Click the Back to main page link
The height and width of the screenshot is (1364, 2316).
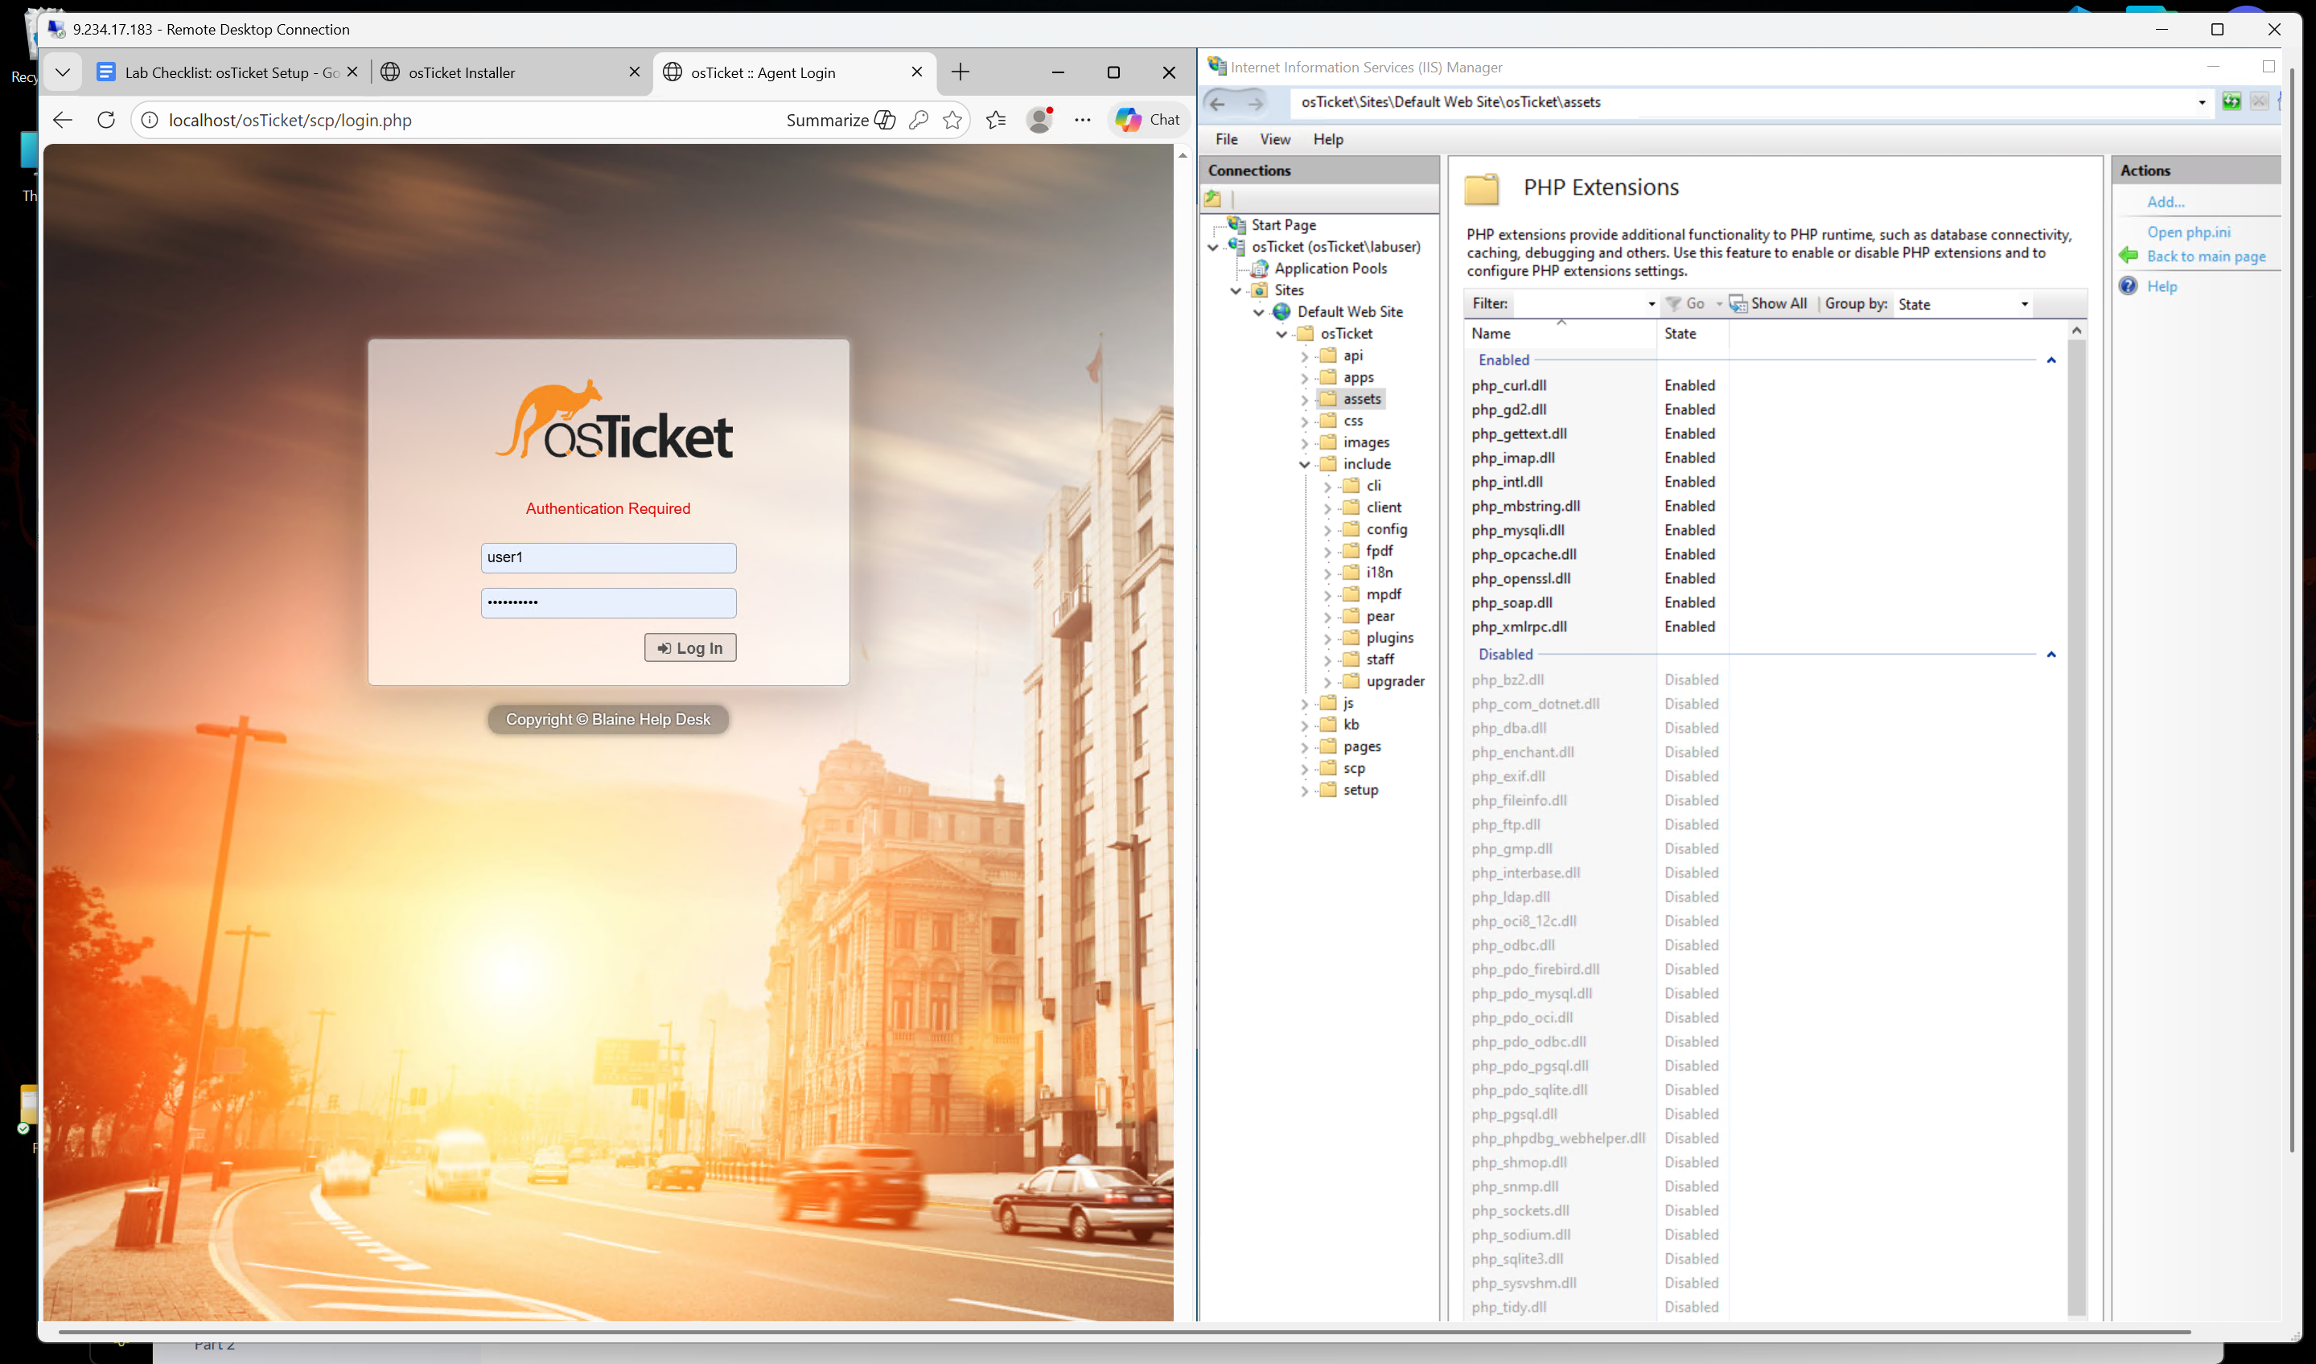point(2205,257)
